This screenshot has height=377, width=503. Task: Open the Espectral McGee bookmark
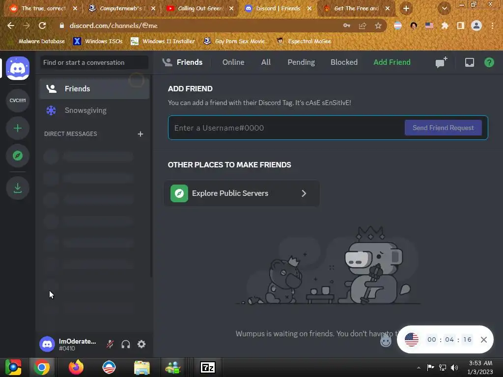(x=304, y=41)
